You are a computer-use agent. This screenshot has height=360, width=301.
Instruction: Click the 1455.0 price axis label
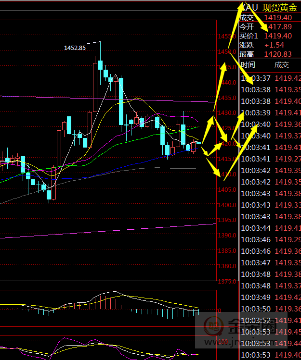[227, 36]
